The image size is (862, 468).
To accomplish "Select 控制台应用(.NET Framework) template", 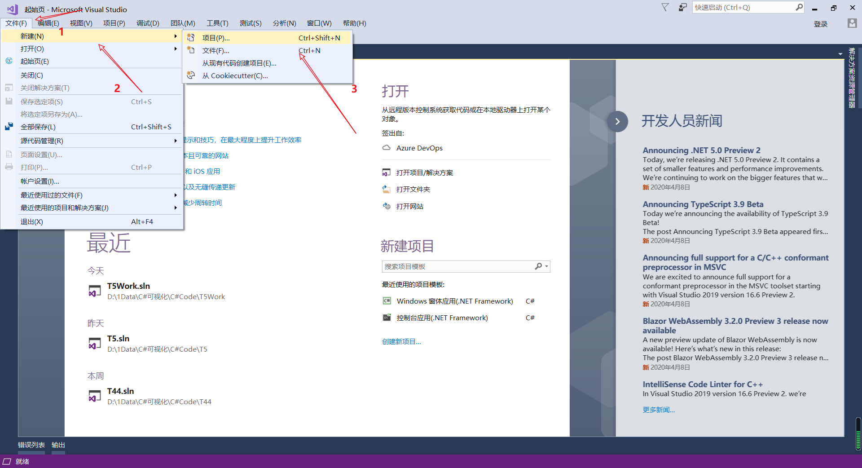I will 442,318.
